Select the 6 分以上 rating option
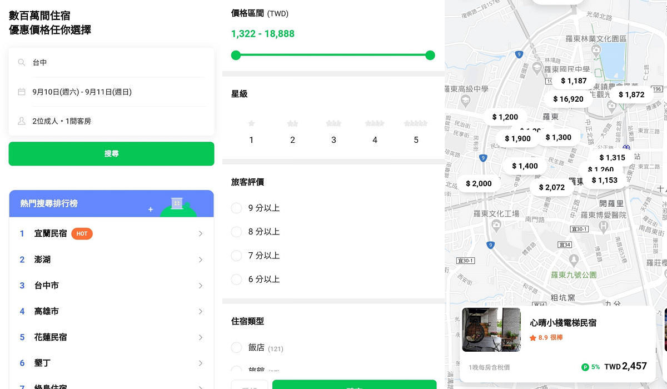667x389 pixels. pyautogui.click(x=236, y=280)
